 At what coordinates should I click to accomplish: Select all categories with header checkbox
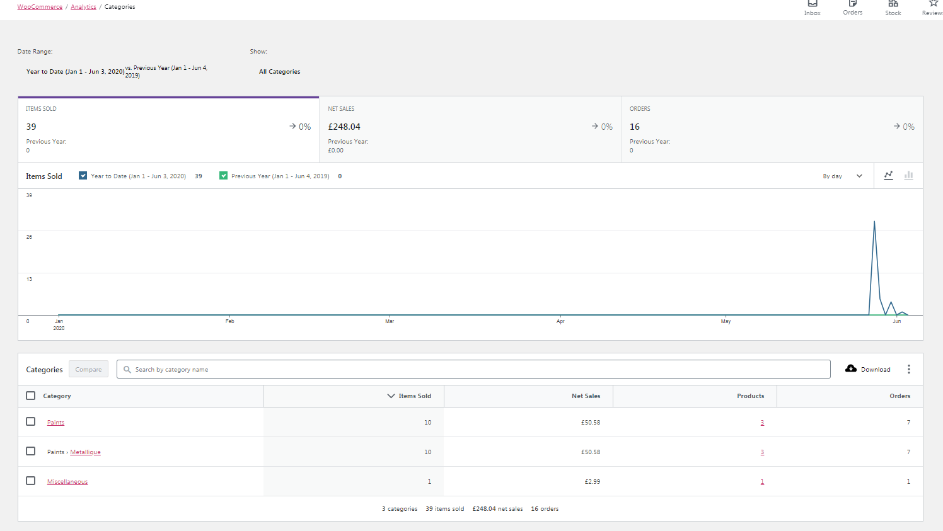click(x=30, y=396)
